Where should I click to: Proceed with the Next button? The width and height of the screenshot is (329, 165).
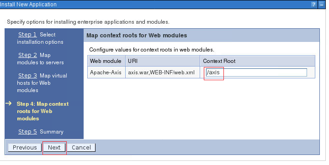click(54, 147)
